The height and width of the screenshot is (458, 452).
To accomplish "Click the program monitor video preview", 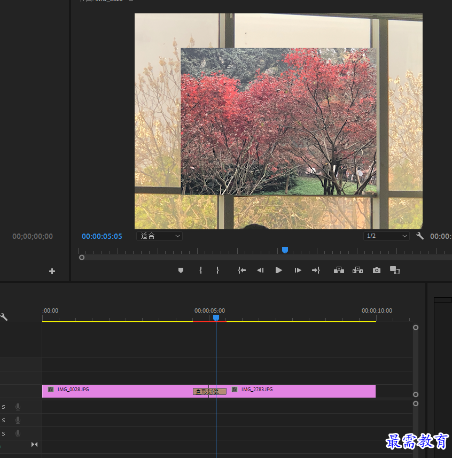I will pyautogui.click(x=278, y=121).
